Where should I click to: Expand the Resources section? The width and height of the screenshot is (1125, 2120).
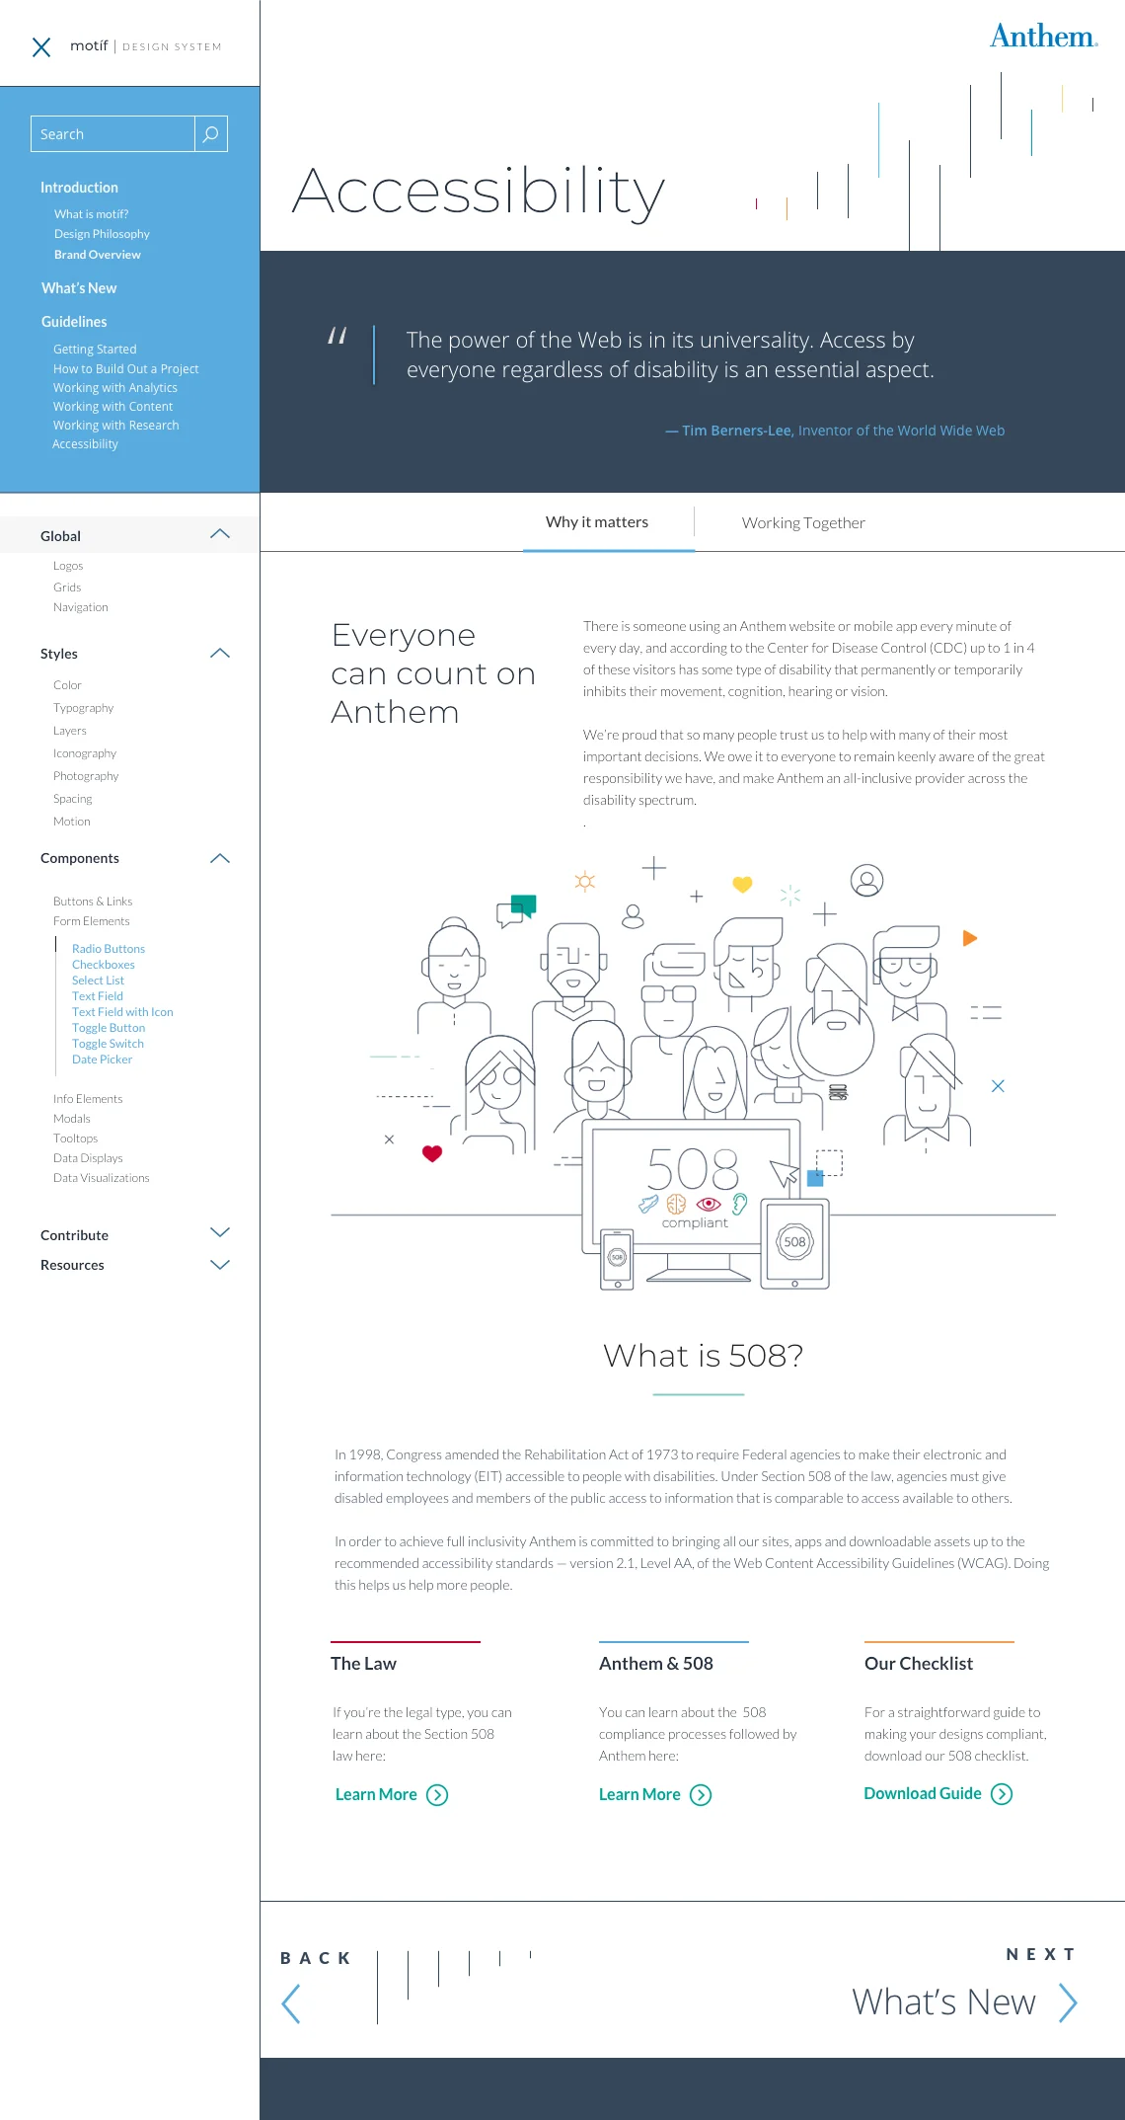coord(220,1264)
